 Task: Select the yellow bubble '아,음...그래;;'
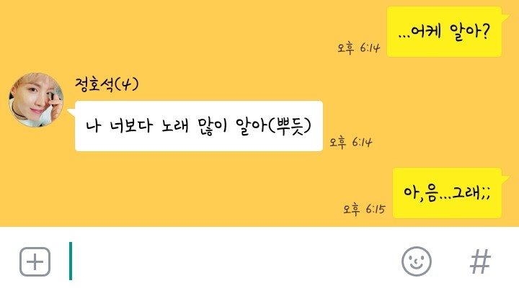447,193
